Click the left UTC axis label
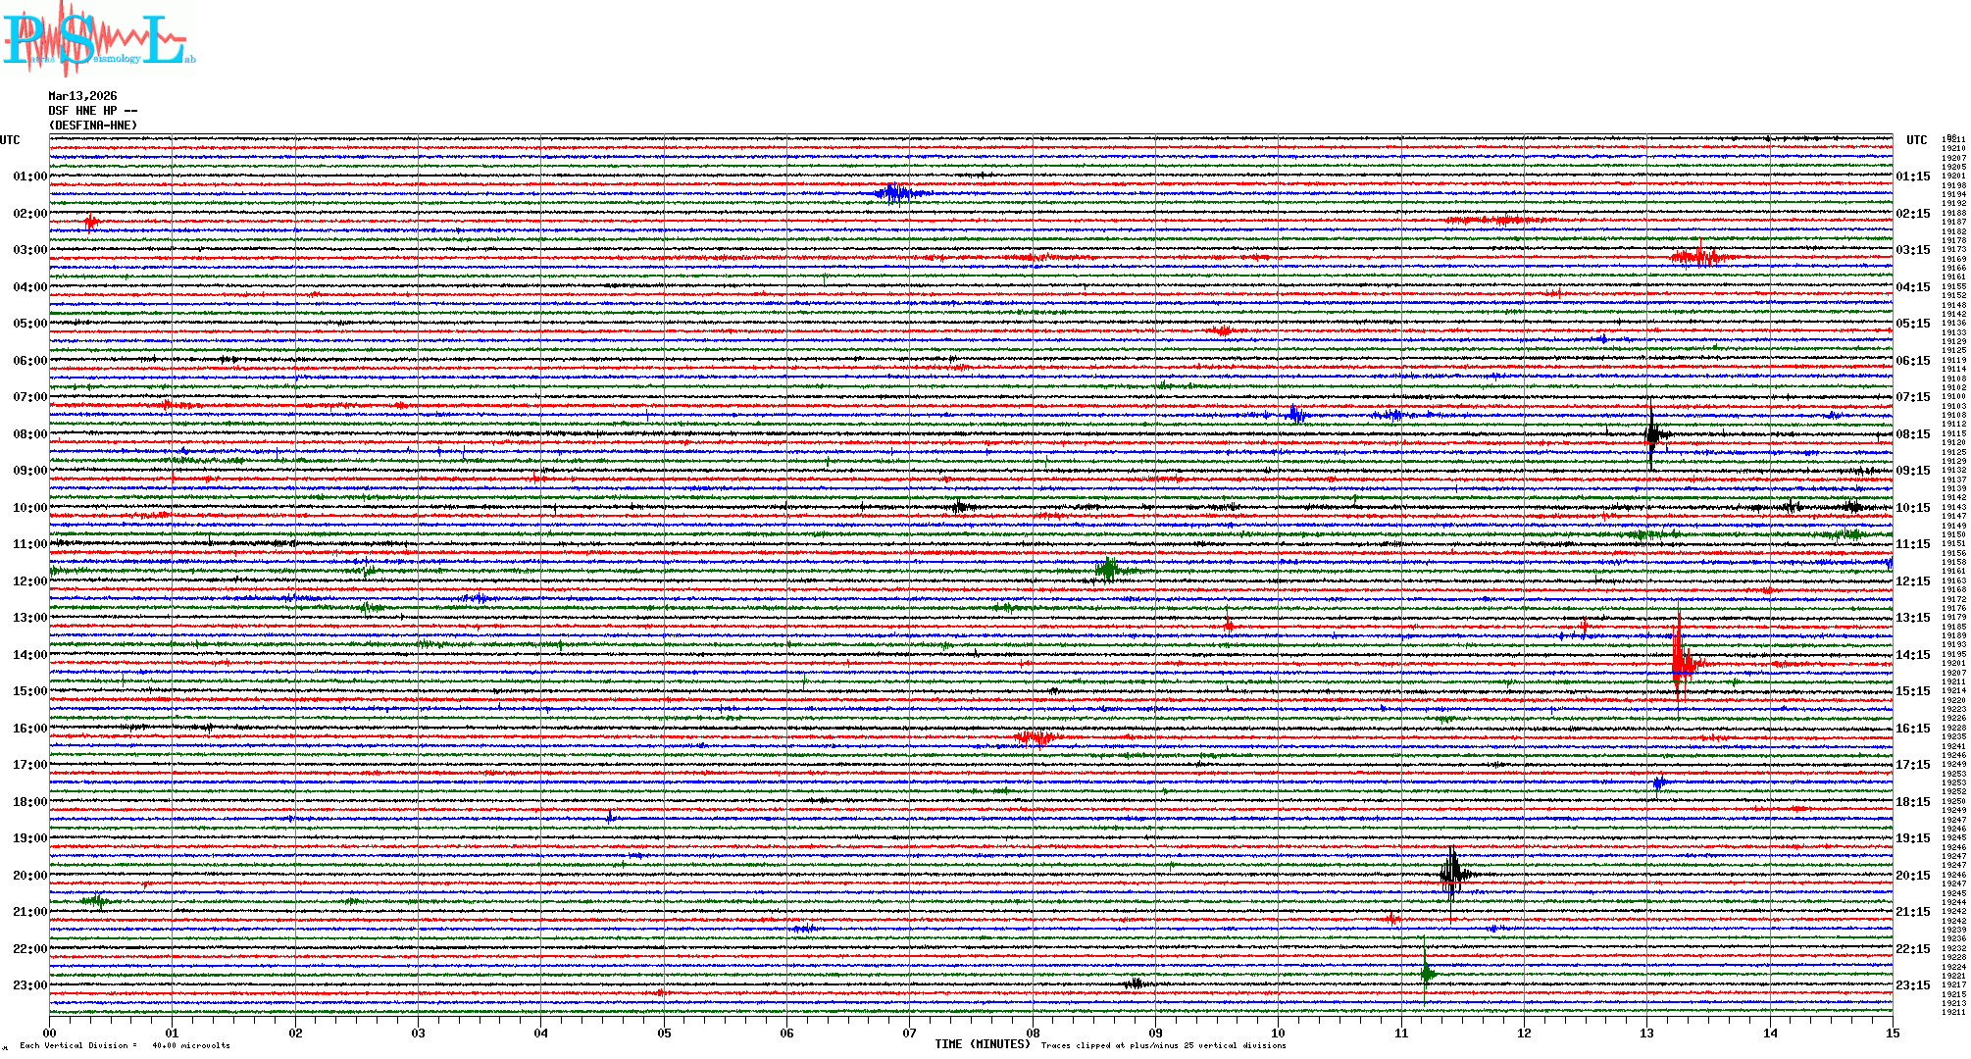 (10, 140)
